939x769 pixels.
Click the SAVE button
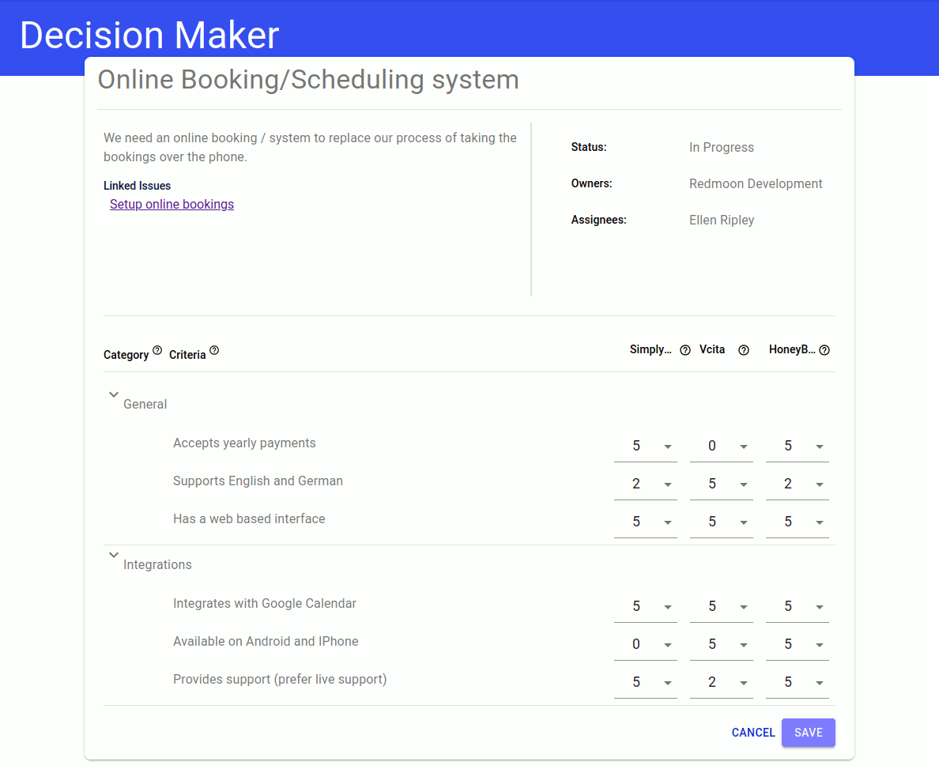pos(809,733)
